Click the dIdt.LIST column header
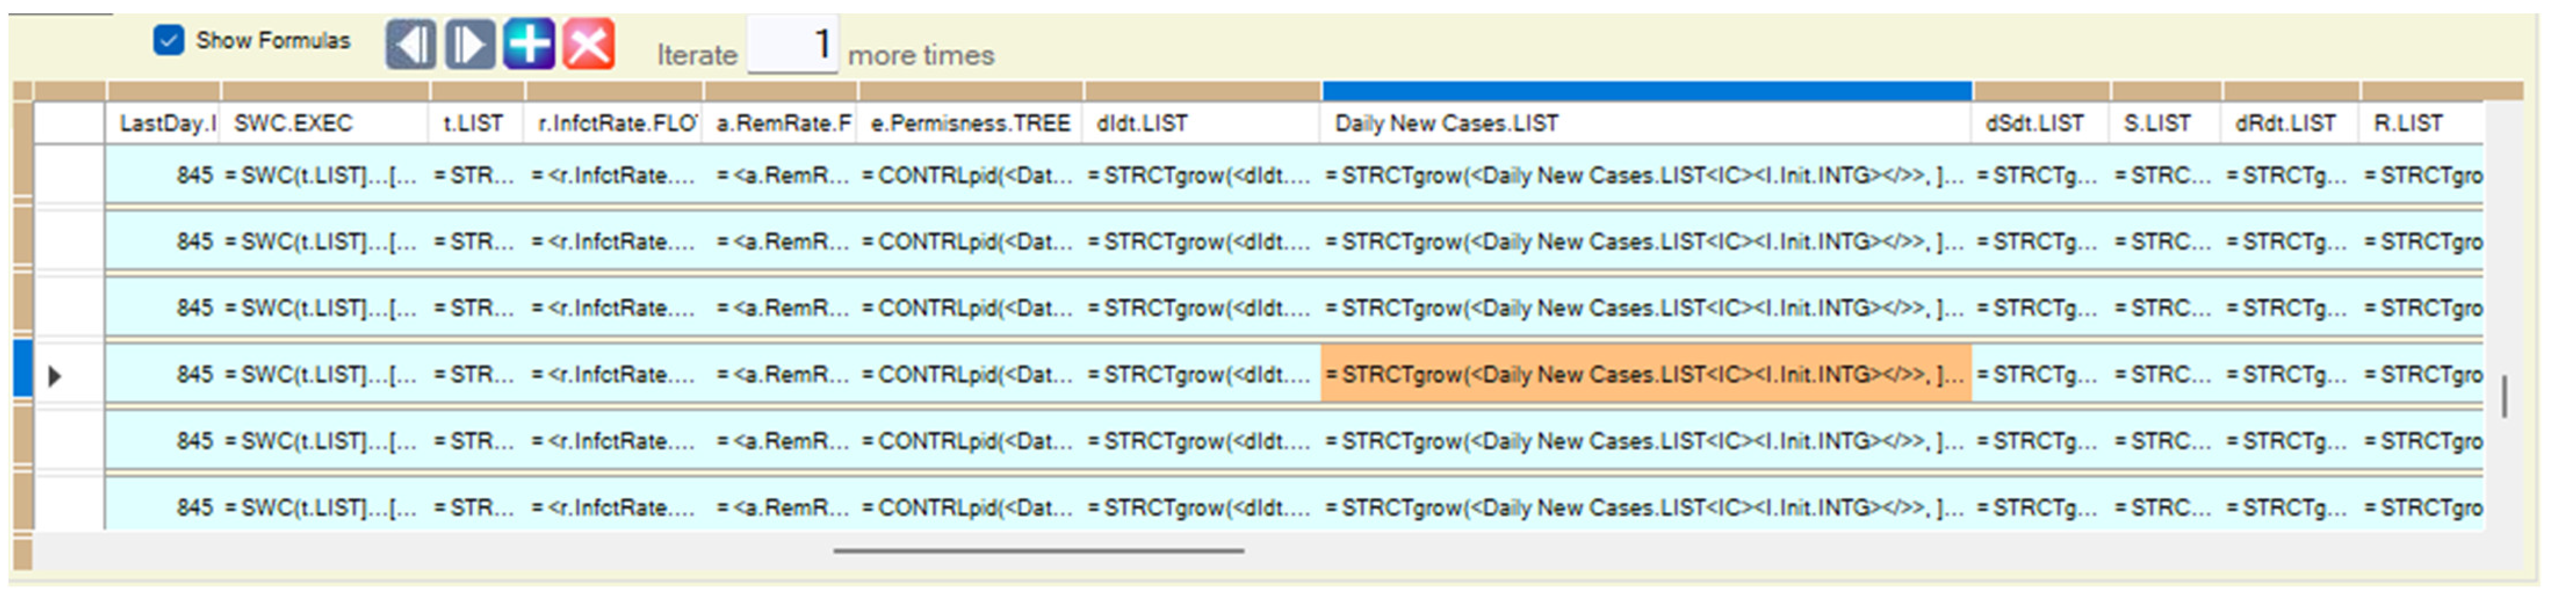The height and width of the screenshot is (602, 2550). pyautogui.click(x=1201, y=124)
